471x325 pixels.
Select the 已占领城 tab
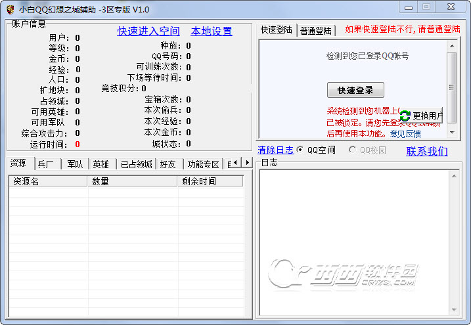click(x=136, y=164)
